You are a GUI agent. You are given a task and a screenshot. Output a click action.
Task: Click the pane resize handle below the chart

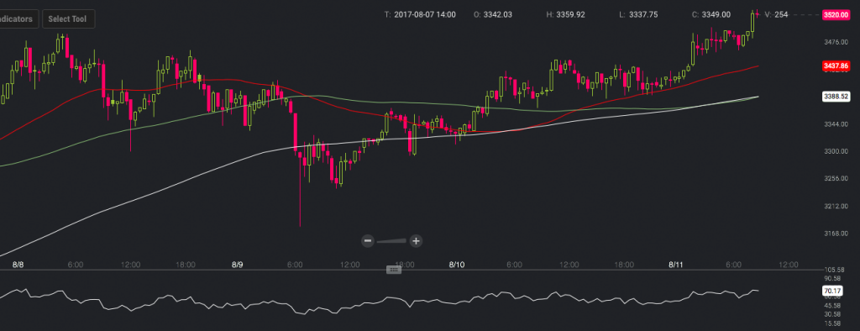pos(393,270)
